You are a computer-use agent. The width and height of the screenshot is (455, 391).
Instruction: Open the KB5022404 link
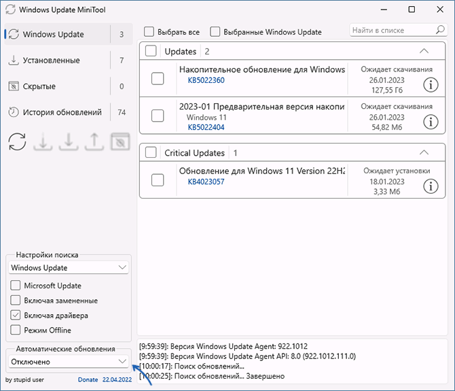206,127
